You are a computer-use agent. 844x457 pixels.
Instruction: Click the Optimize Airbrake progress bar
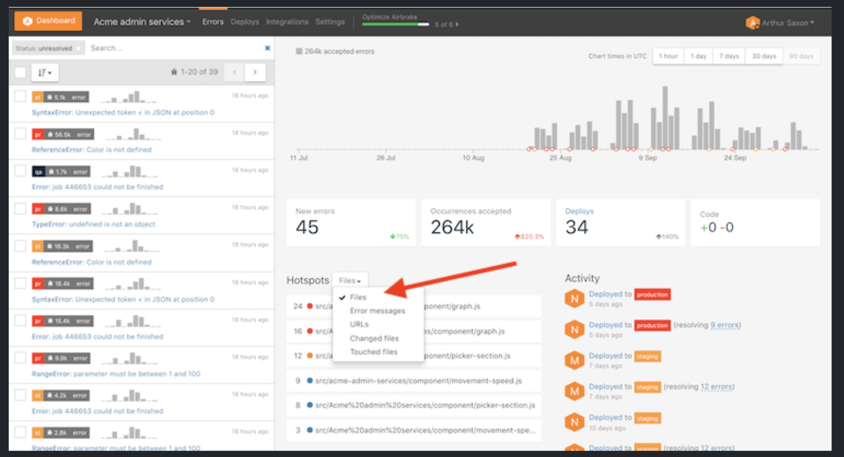click(x=395, y=24)
